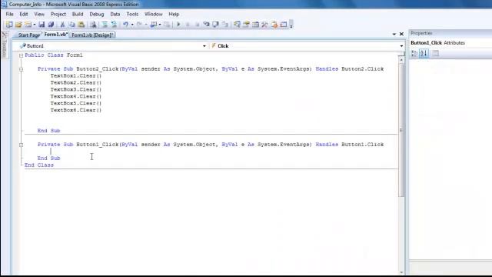
Task: Open the Tools menu
Action: coord(132,14)
